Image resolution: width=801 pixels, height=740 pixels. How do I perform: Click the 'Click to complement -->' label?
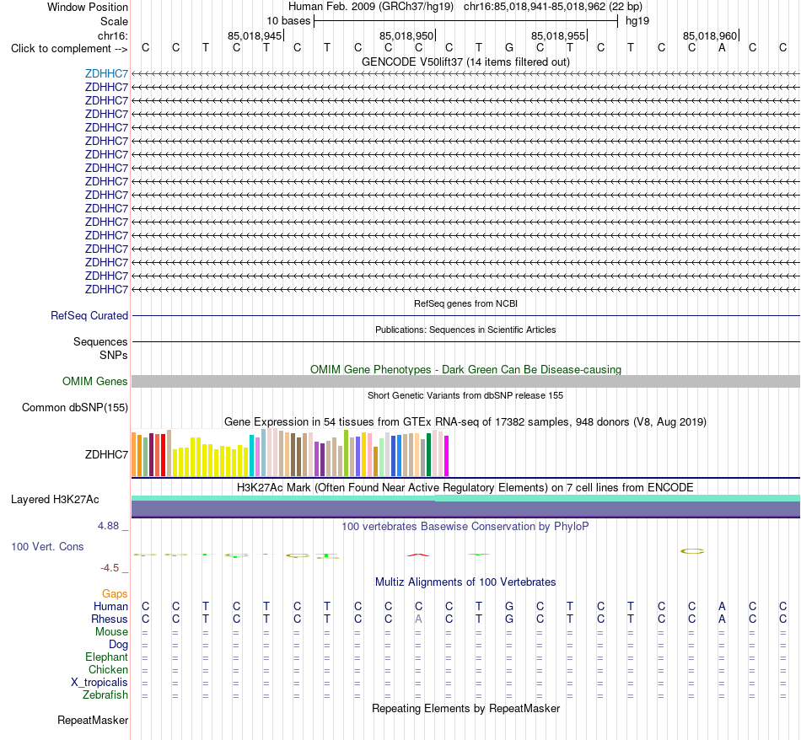(69, 49)
